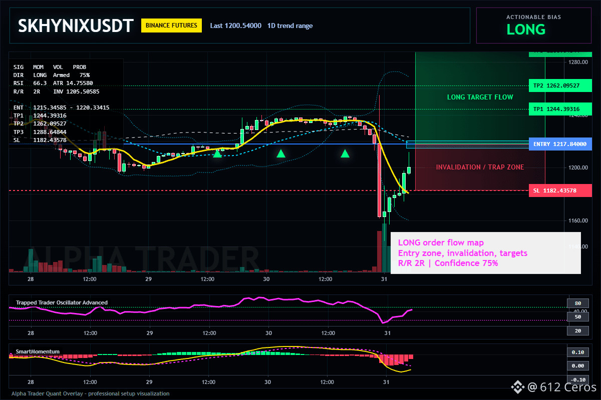Click TP3 1288.64844 in the stats panel

pyautogui.click(x=40, y=132)
